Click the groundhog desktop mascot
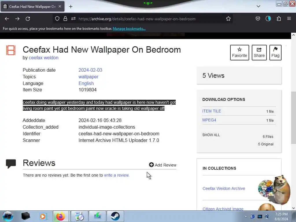Screen dimensions: 296x222 tap(281, 190)
